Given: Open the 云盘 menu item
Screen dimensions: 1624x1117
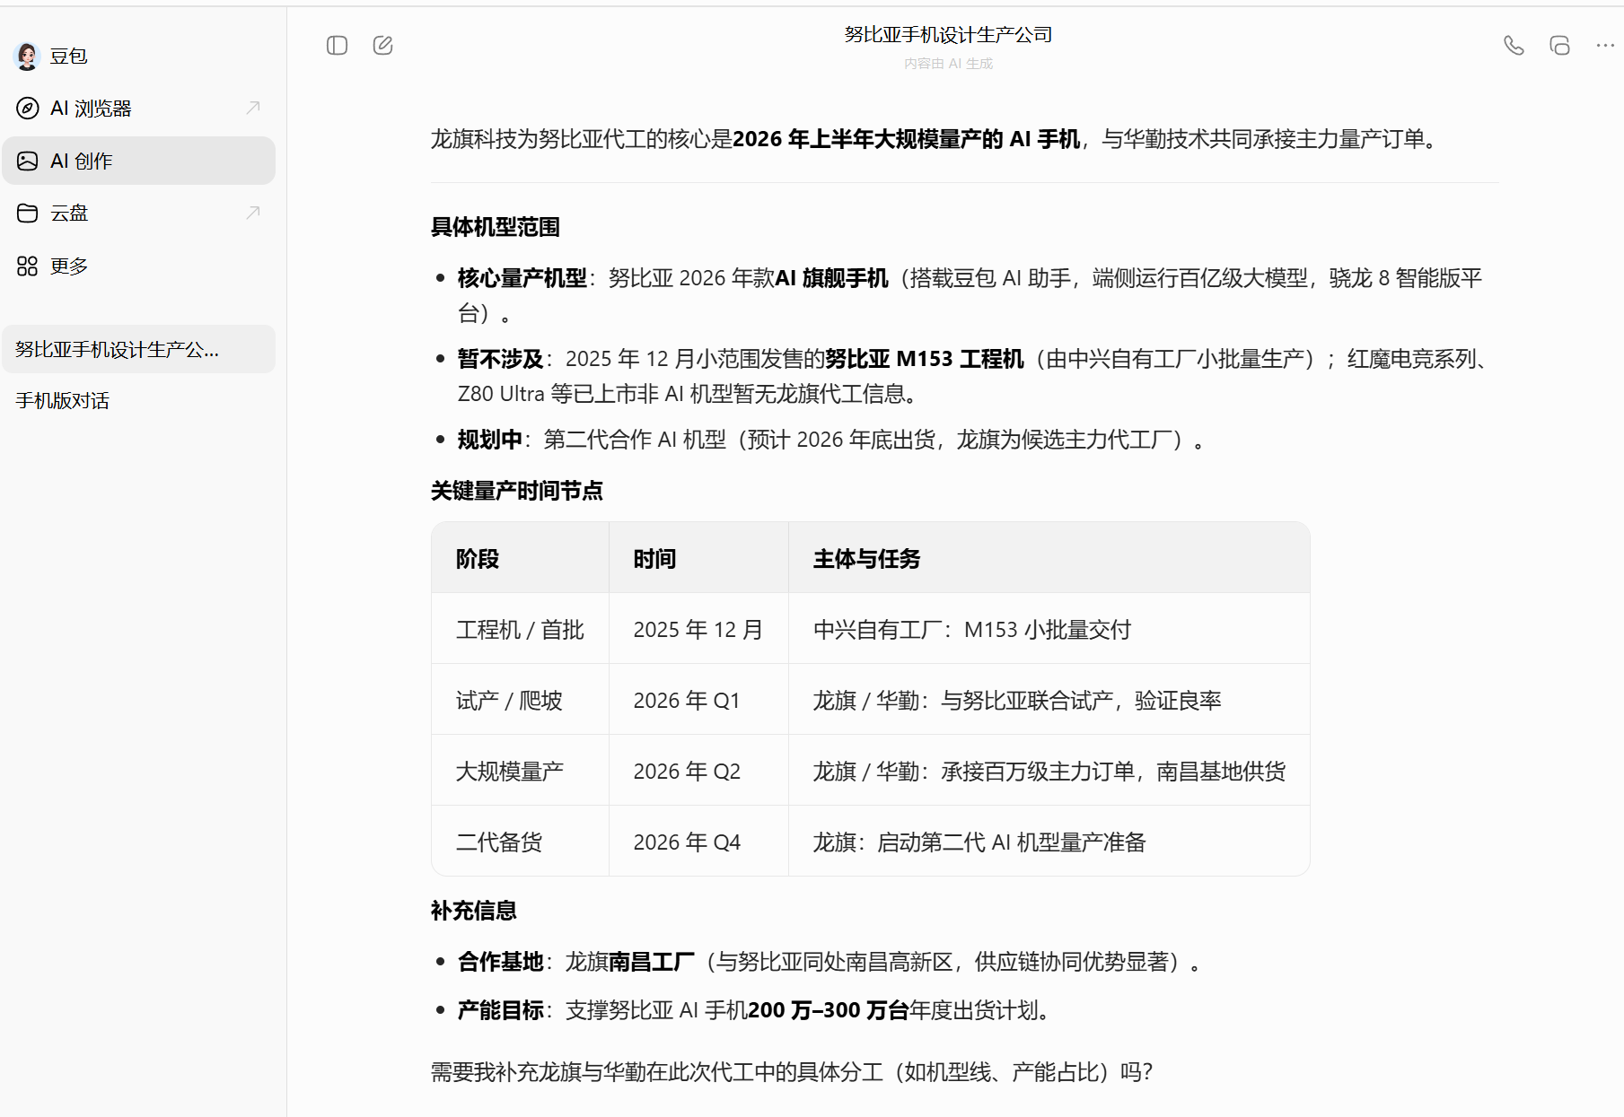Looking at the screenshot, I should tap(139, 214).
